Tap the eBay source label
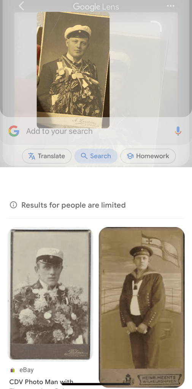The image size is (192, 389). coord(27,370)
